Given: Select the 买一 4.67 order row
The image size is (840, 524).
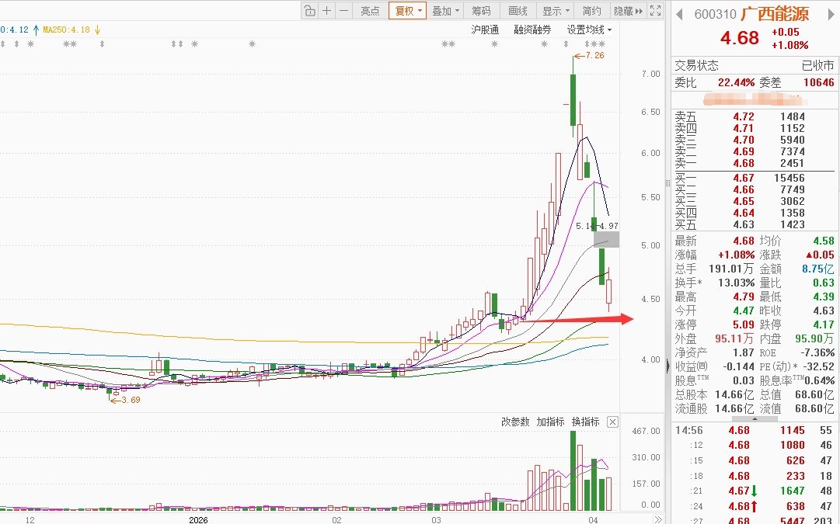Looking at the screenshot, I should (753, 179).
